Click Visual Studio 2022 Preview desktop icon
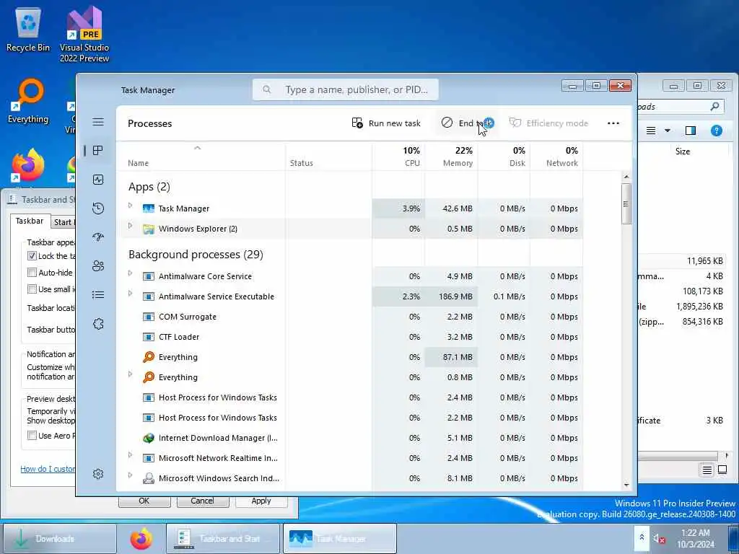 pyautogui.click(x=84, y=22)
